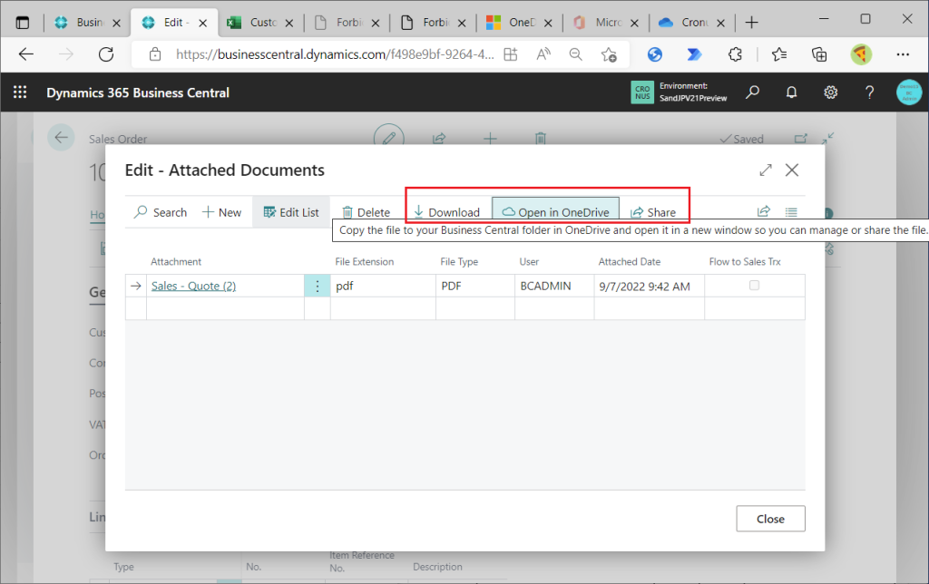The width and height of the screenshot is (929, 584).
Task: Open the help question mark
Action: (869, 92)
